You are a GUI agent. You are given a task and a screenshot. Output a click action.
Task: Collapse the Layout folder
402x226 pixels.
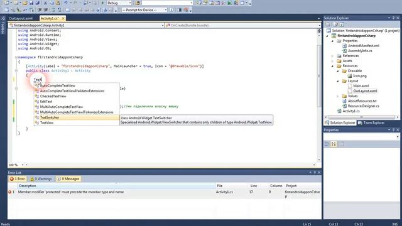point(338,81)
